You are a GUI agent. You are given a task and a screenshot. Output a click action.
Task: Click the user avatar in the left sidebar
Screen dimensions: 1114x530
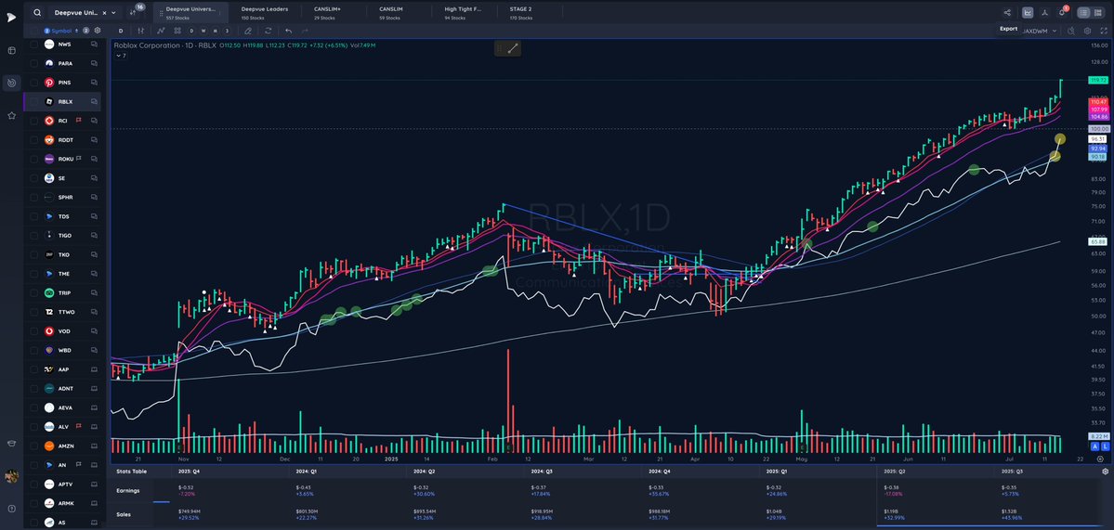click(x=10, y=476)
